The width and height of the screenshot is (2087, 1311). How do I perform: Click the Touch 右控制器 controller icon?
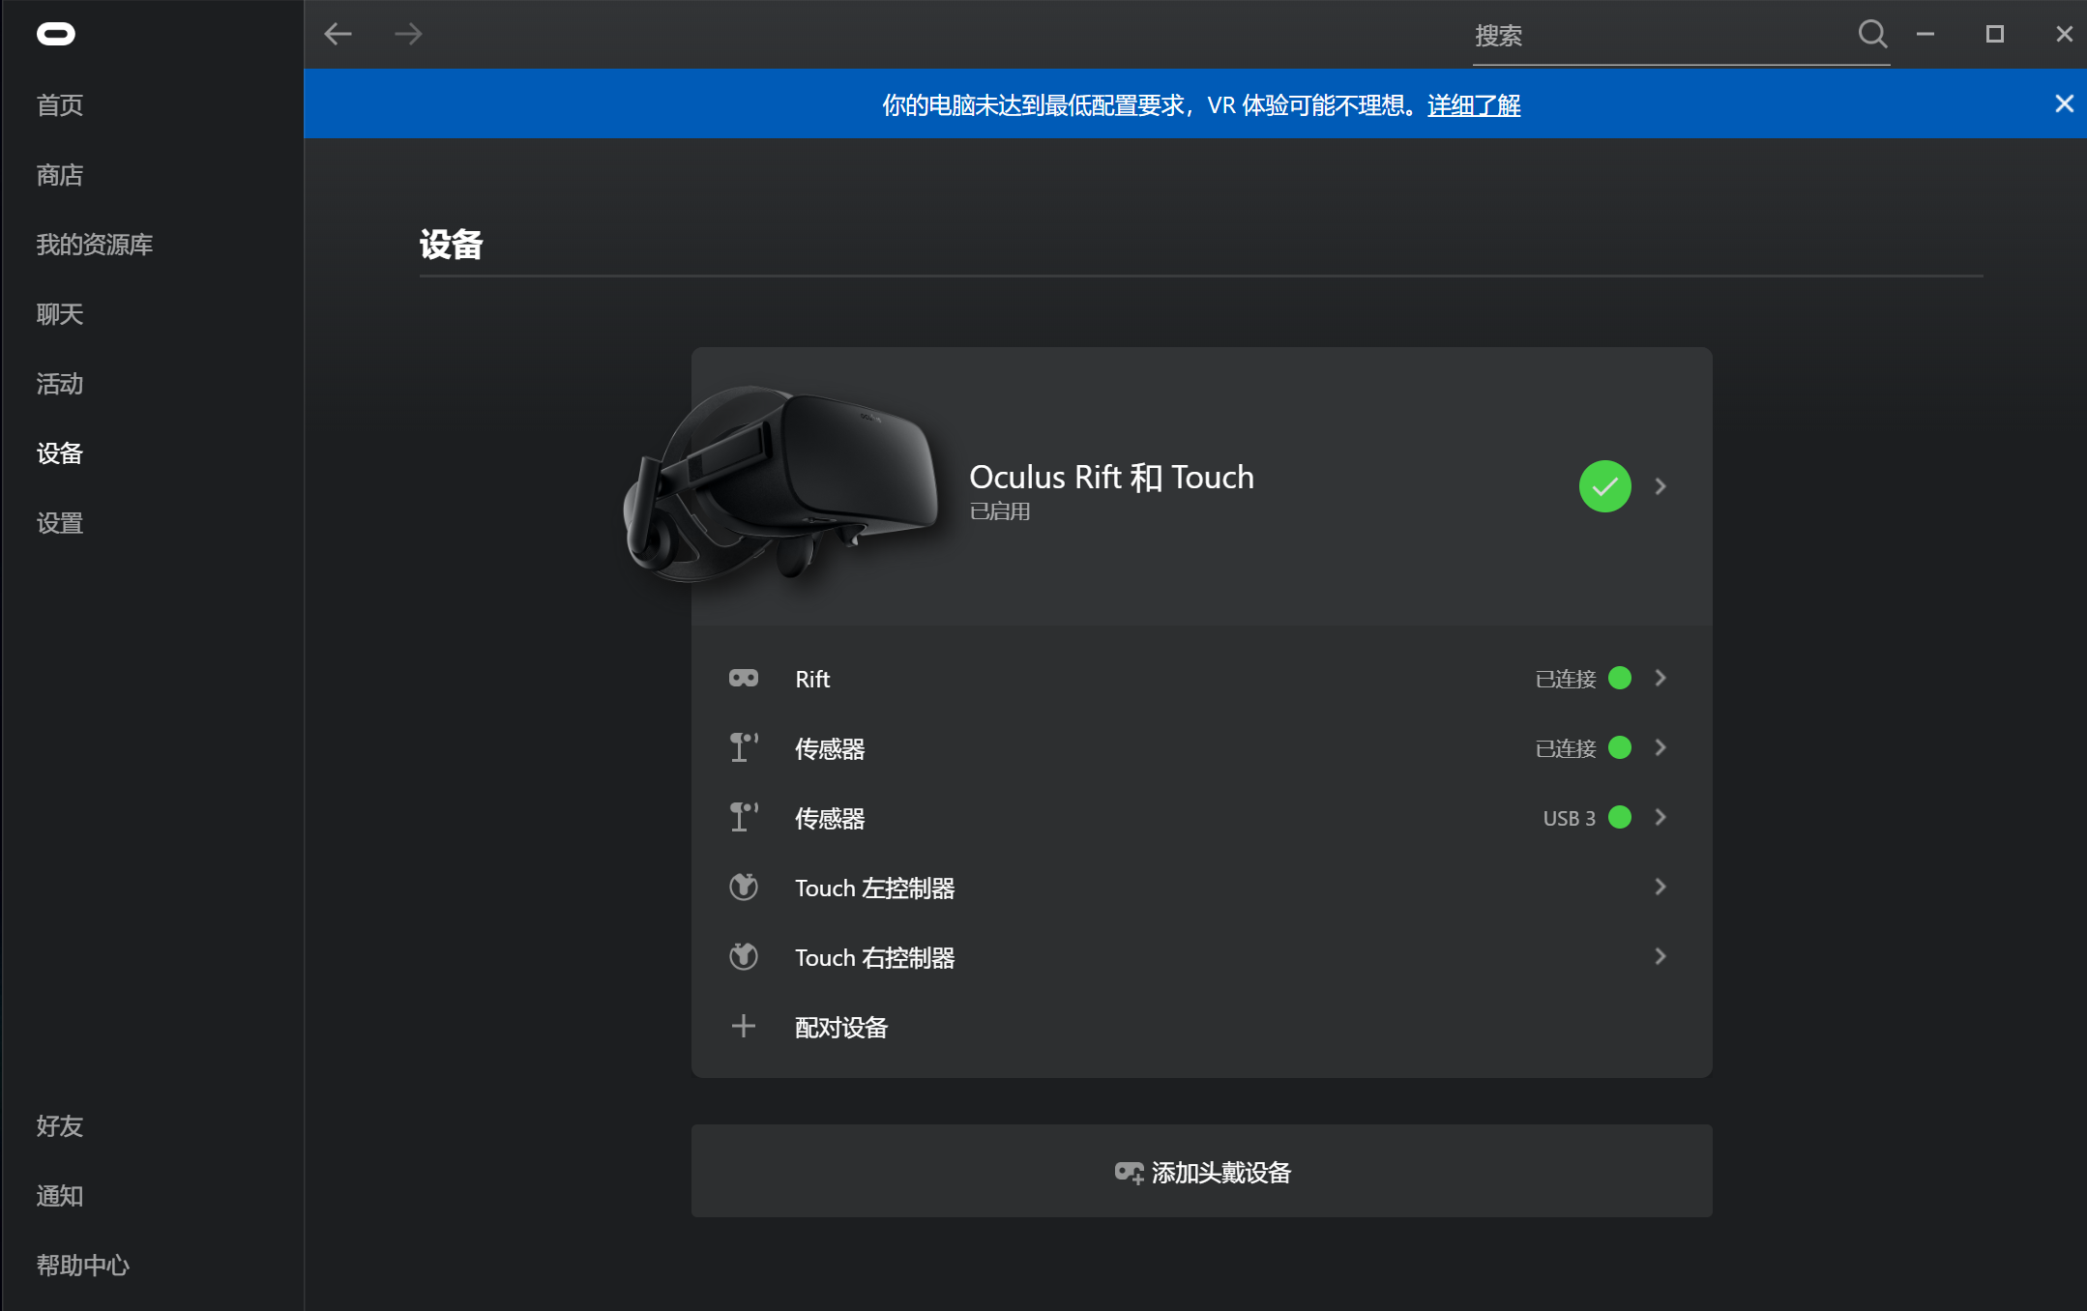click(x=744, y=956)
